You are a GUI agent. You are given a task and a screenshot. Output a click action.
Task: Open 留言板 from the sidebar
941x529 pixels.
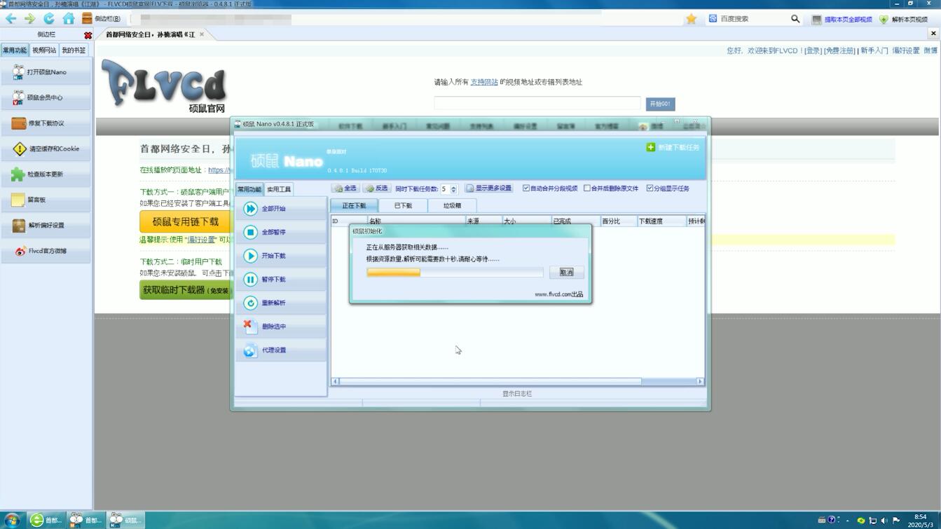tap(46, 200)
